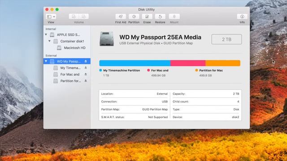The image size is (287, 161).
Task: Click the GUID Partition Map table value
Action: coord(155,109)
